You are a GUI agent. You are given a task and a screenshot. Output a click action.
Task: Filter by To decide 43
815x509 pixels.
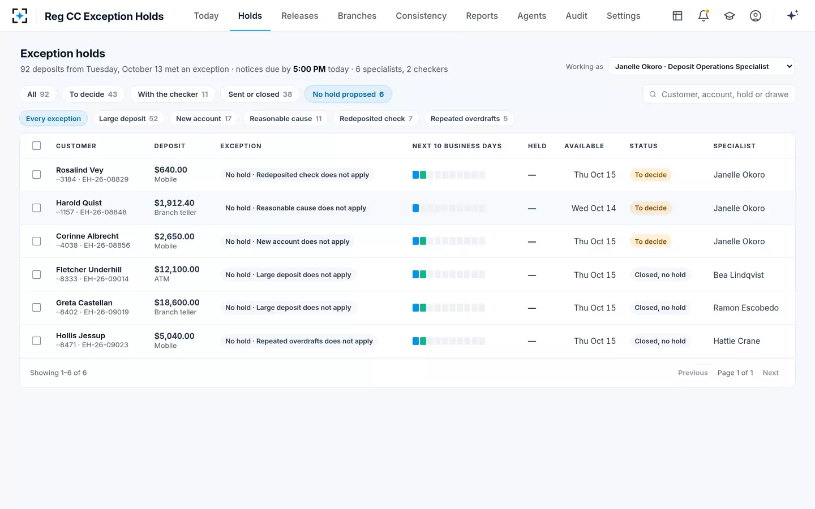(x=93, y=94)
